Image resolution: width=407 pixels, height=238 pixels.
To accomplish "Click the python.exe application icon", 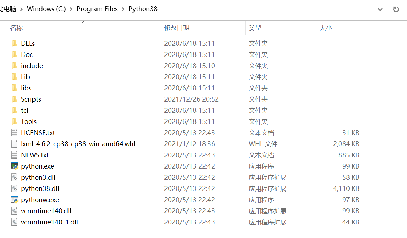I will pyautogui.click(x=15, y=166).
